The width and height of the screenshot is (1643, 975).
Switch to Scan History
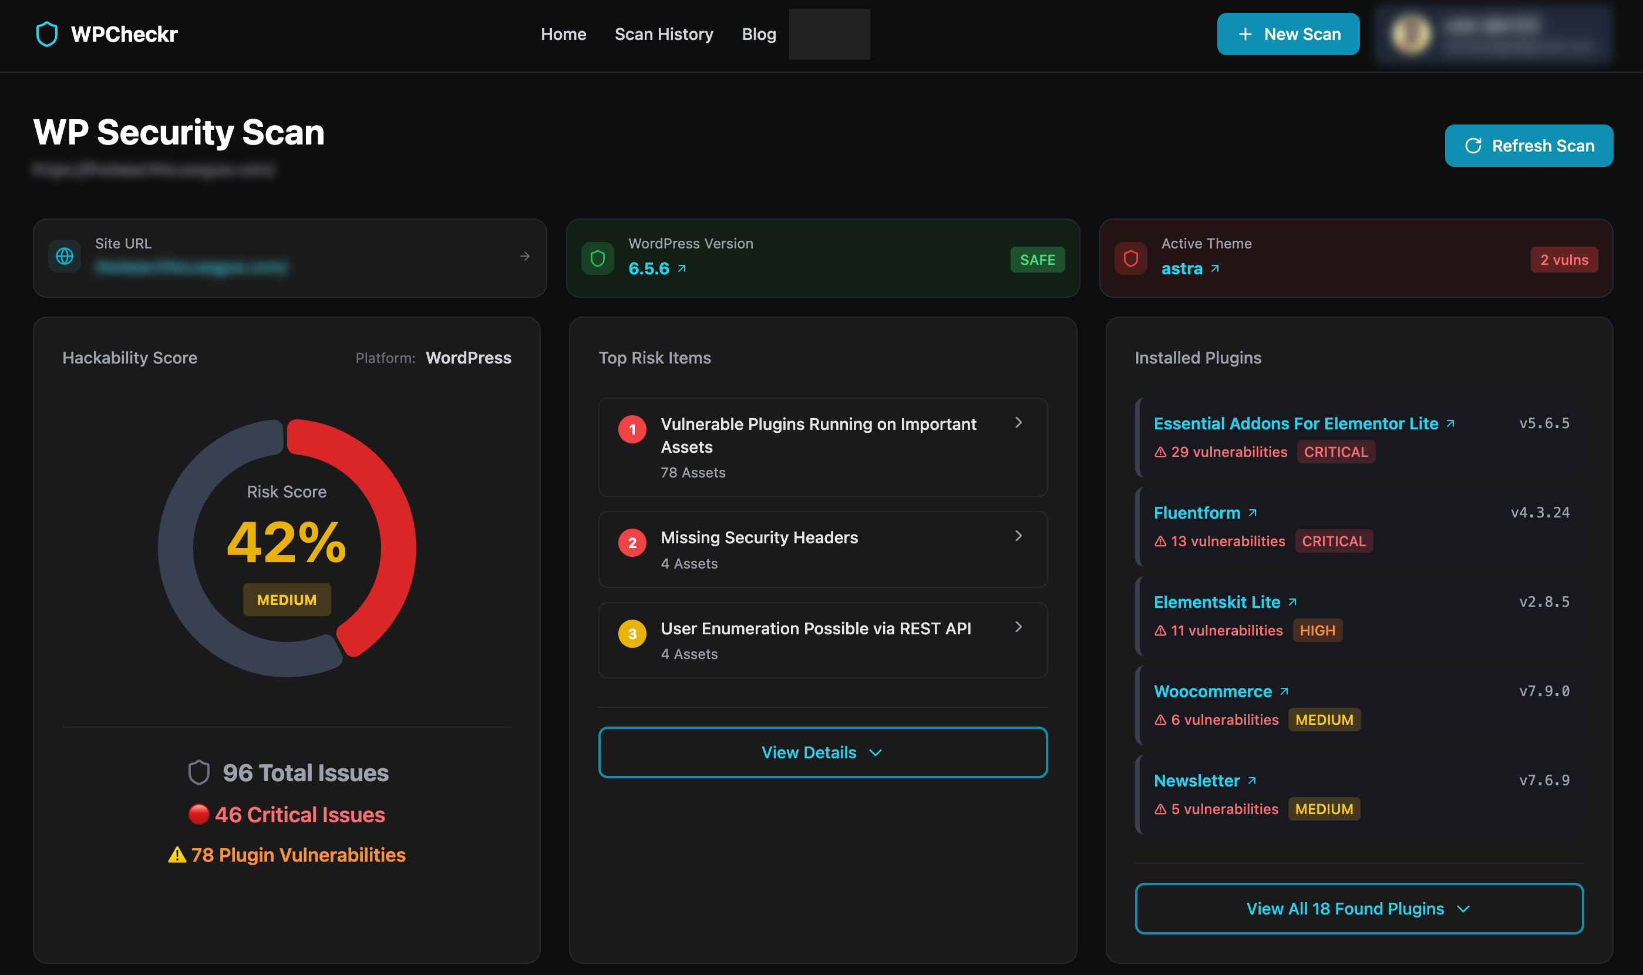pos(664,33)
